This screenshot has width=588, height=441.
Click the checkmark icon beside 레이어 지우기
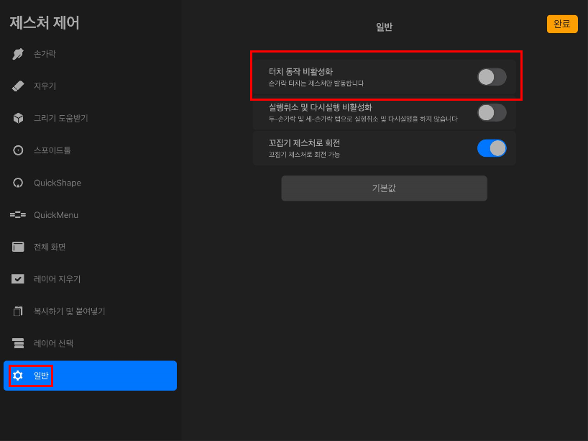coord(18,279)
